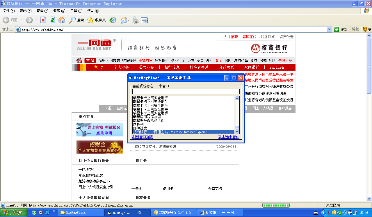This screenshot has height=217, width=372.
Task: Open the 文件(F) menu
Action: [x=9, y=11]
